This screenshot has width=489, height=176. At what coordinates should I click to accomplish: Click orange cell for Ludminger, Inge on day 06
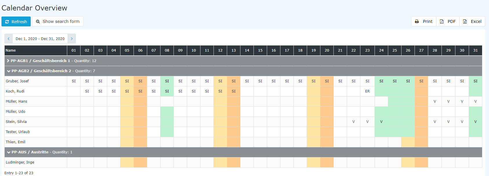tap(140, 162)
